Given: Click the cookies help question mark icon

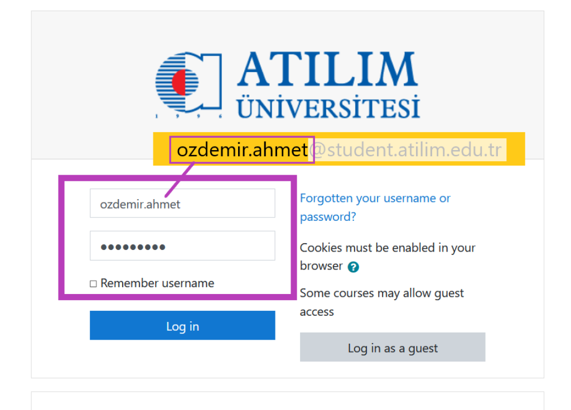Looking at the screenshot, I should click(x=353, y=267).
